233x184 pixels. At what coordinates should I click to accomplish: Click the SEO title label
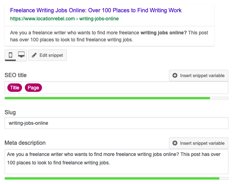pyautogui.click(x=16, y=75)
